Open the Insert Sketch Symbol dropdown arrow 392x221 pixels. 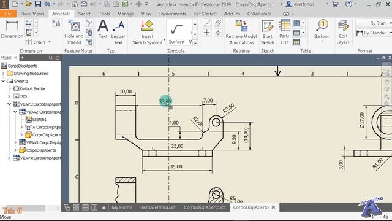pos(164,40)
